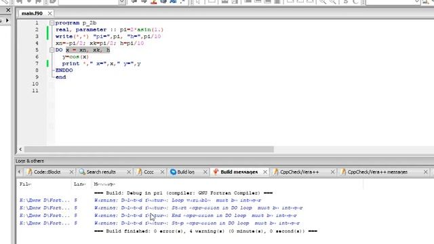
Task: Close the CppCheck/Vera++ tab
Action: [x=332, y=171]
